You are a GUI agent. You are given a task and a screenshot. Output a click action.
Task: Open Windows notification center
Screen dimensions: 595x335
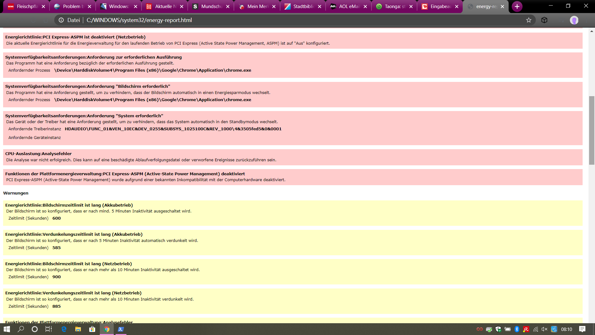tap(582, 329)
